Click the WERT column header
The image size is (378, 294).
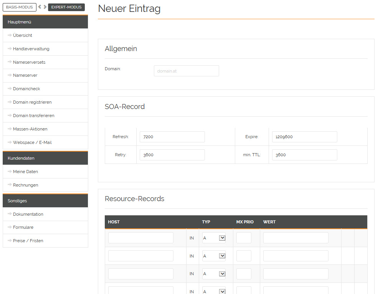click(269, 222)
